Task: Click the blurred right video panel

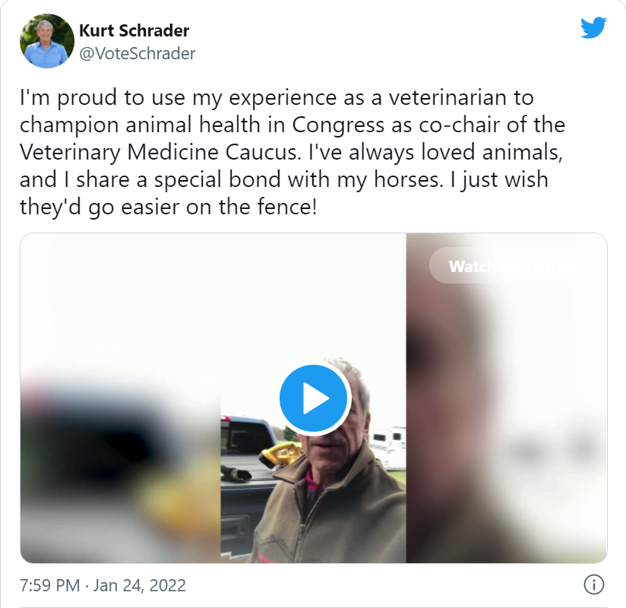Action: tap(507, 398)
